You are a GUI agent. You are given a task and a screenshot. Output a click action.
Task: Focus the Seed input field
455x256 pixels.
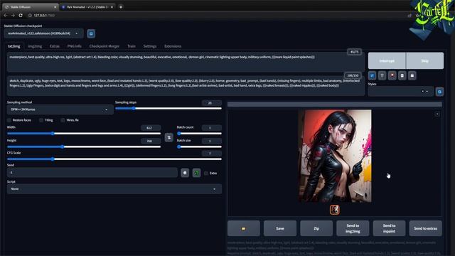92,172
